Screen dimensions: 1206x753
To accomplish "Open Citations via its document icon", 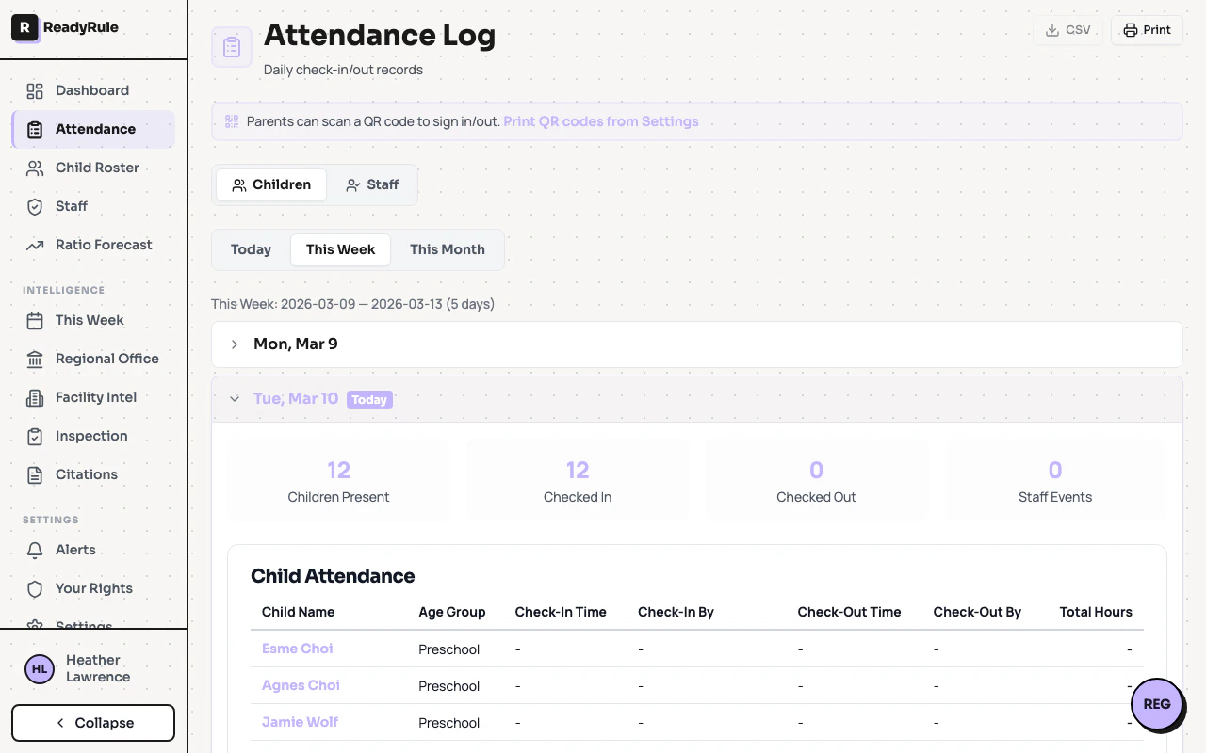I will point(35,474).
